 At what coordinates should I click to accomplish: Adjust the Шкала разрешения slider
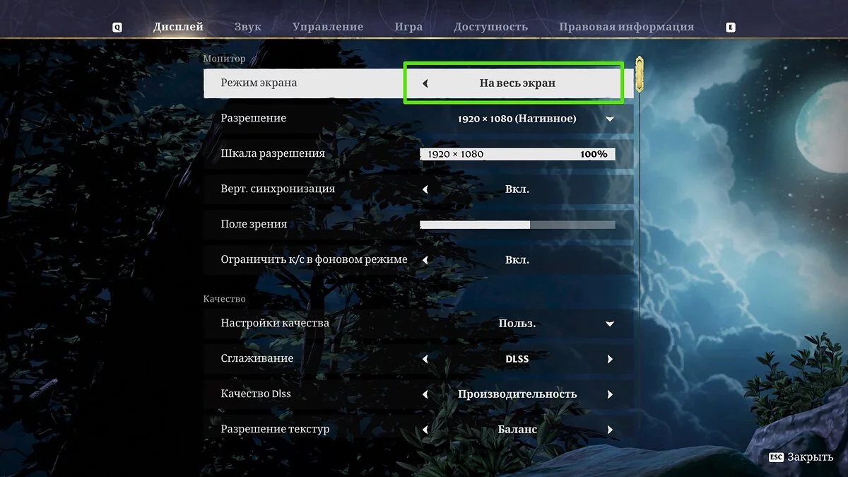517,154
